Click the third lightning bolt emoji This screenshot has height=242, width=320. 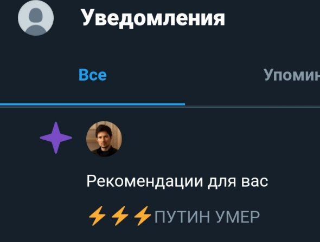[143, 216]
